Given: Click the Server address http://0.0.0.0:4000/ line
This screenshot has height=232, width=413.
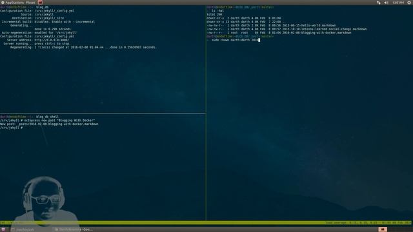Looking at the screenshot, I should [x=38, y=40].
